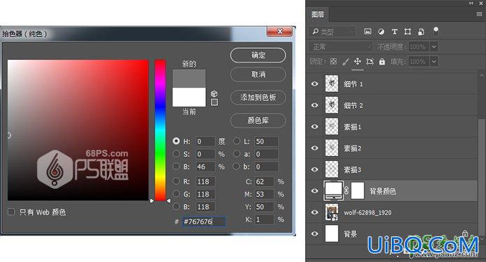Screen dimensions: 486x262
Task: Hide the 素描1 layer
Action: (x=315, y=127)
